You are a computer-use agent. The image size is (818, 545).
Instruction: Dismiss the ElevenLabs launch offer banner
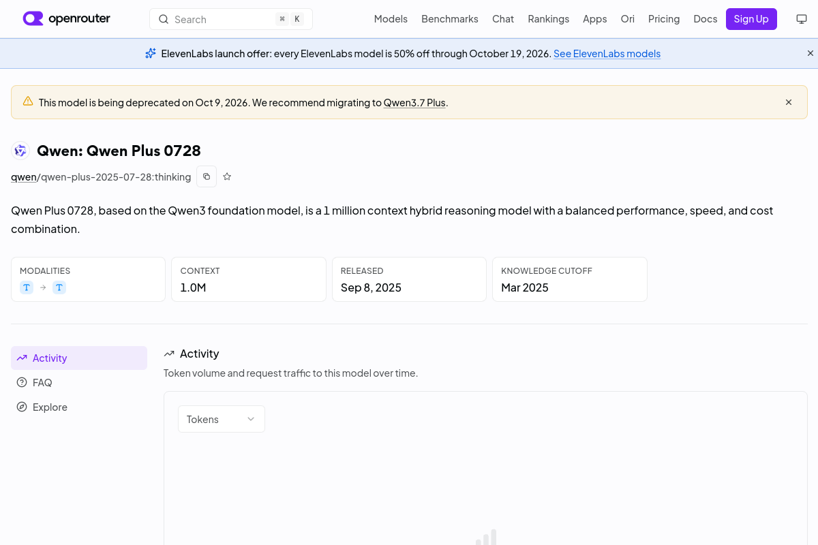(811, 53)
